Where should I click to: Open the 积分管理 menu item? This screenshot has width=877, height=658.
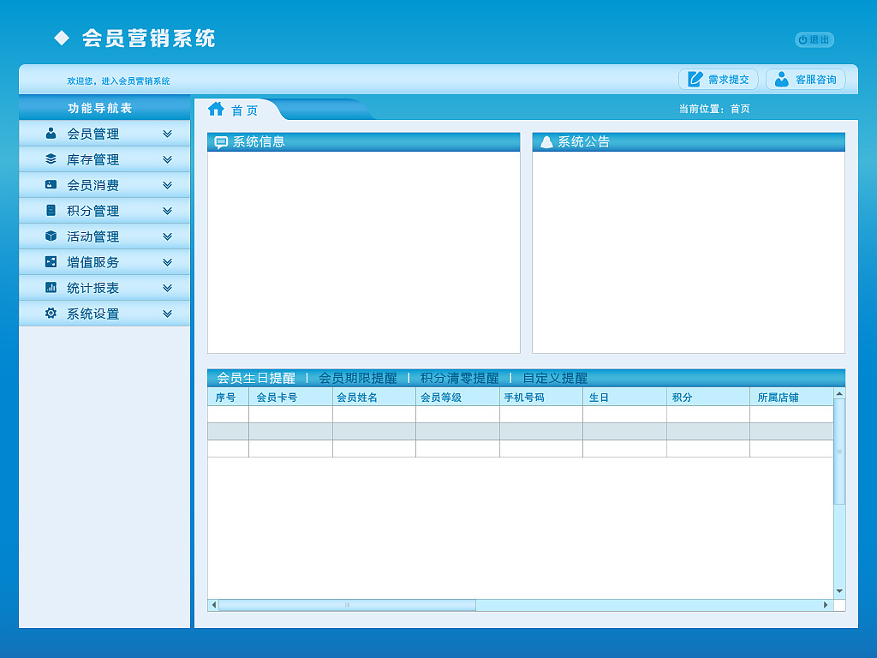click(104, 211)
